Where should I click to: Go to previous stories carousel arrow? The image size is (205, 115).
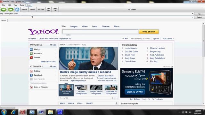tap(112, 98)
